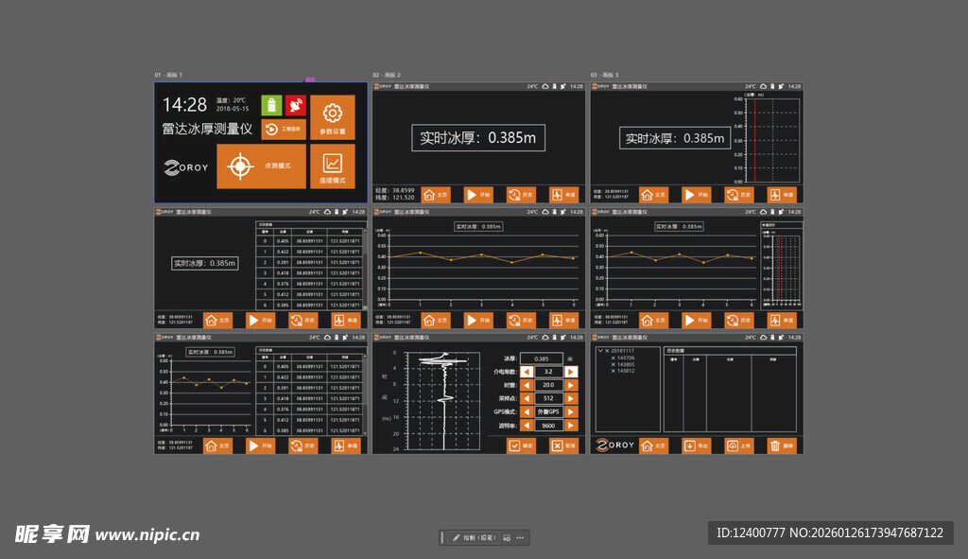Viewport: 968px width, 559px height.
Task: Click the red satellite signal tile
Action: (x=294, y=105)
